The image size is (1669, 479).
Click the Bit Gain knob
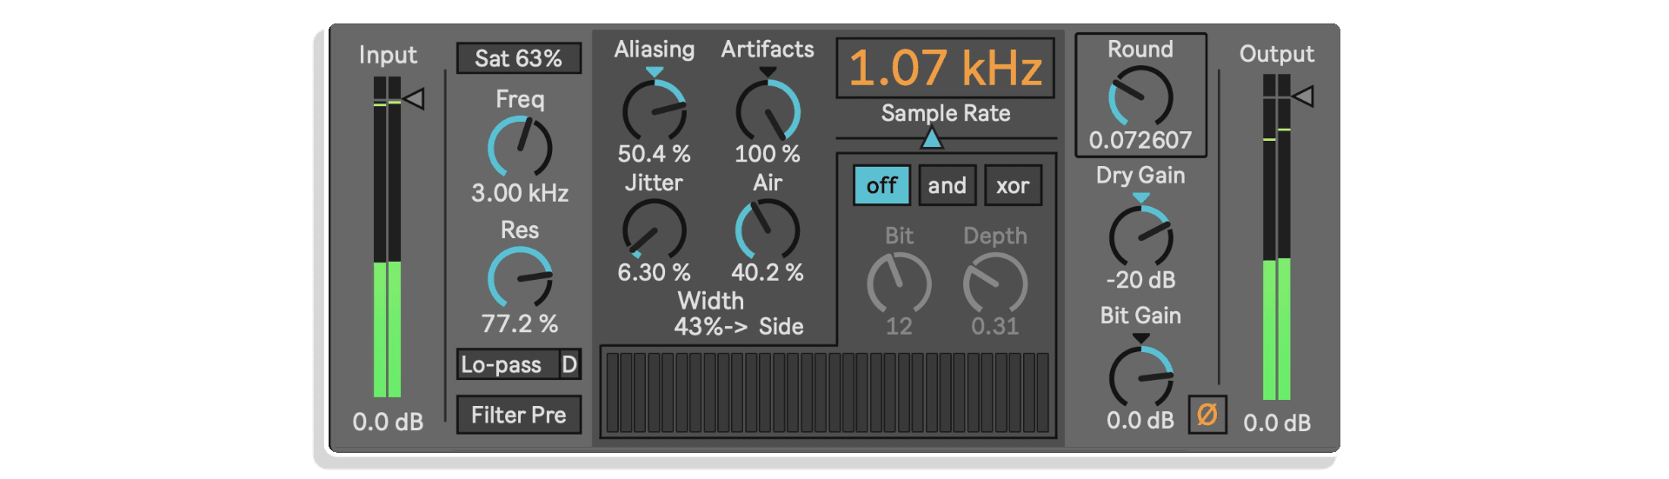(1140, 376)
